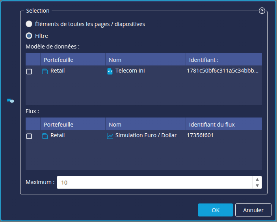Image resolution: width=277 pixels, height=222 pixels.
Task: Click the Annuler button
Action: click(253, 210)
